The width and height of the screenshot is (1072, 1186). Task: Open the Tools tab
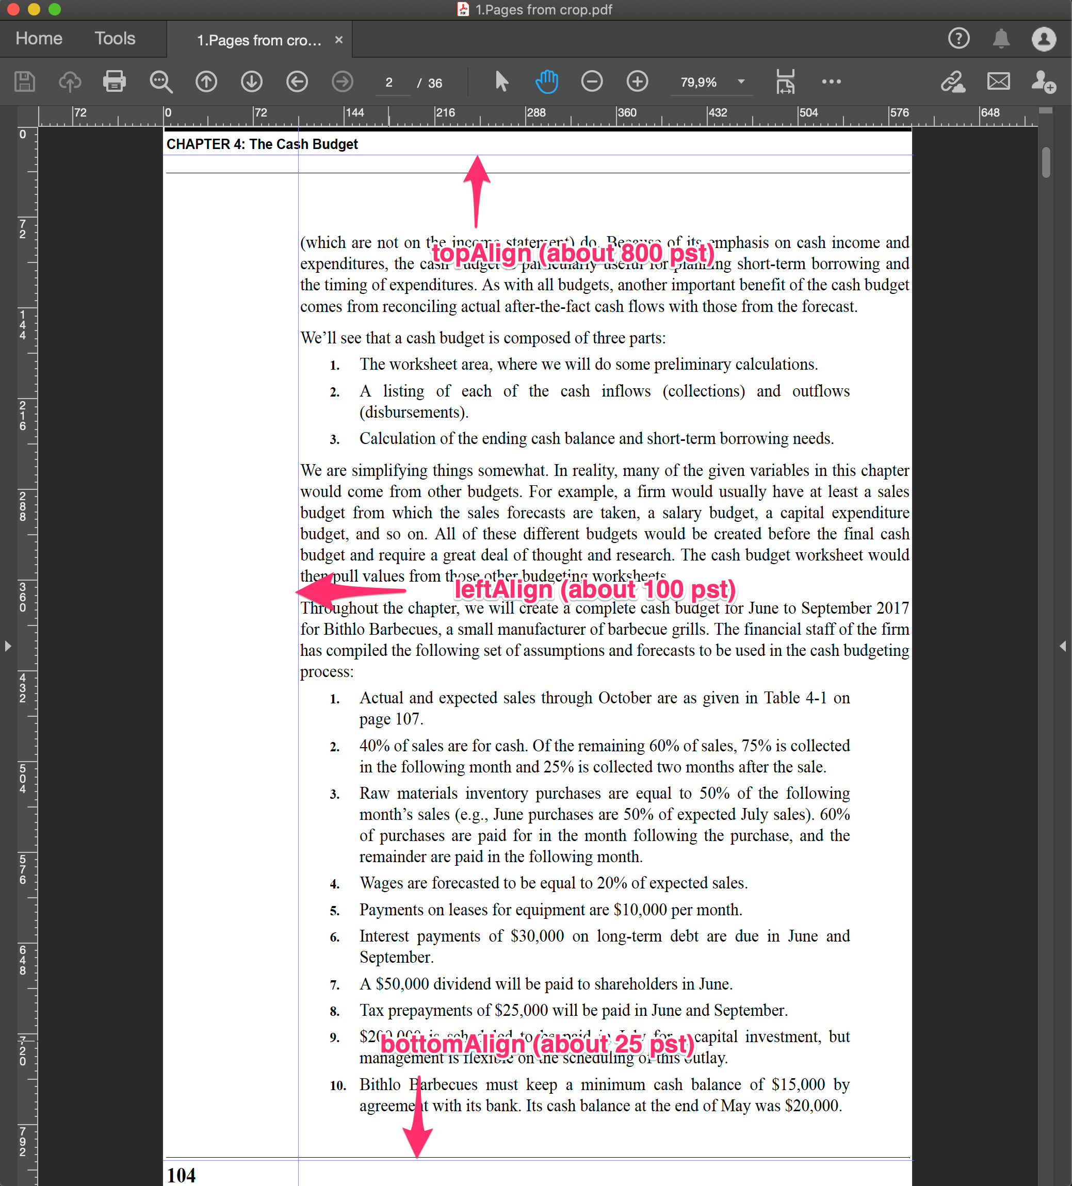(115, 39)
